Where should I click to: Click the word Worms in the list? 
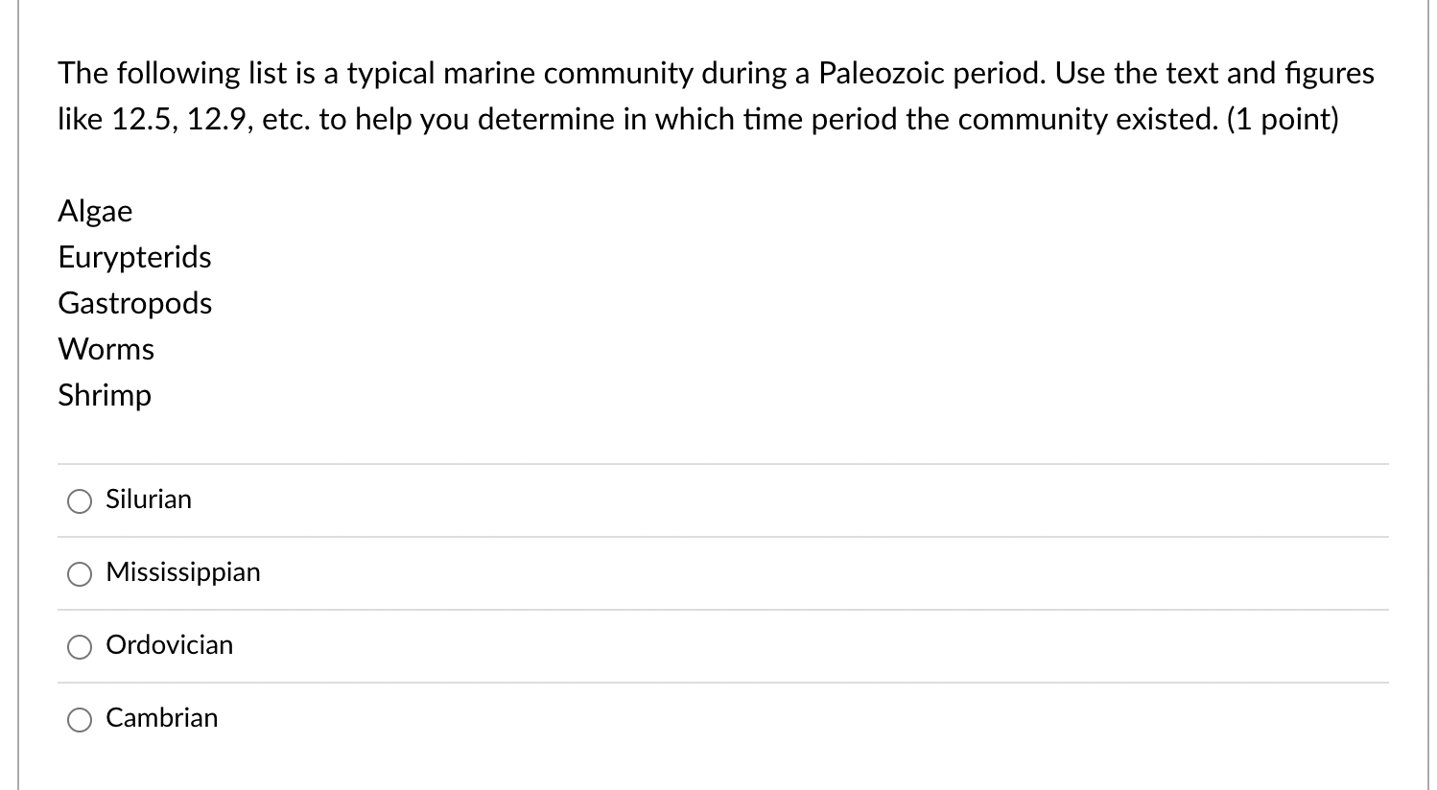coord(106,349)
